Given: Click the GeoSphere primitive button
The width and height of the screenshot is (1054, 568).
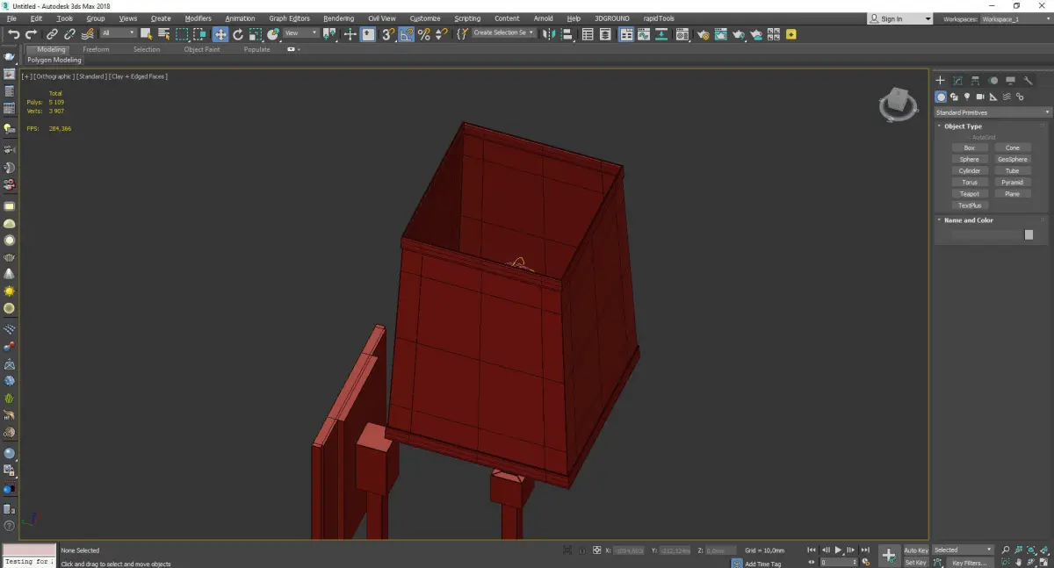Looking at the screenshot, I should [x=1013, y=159].
